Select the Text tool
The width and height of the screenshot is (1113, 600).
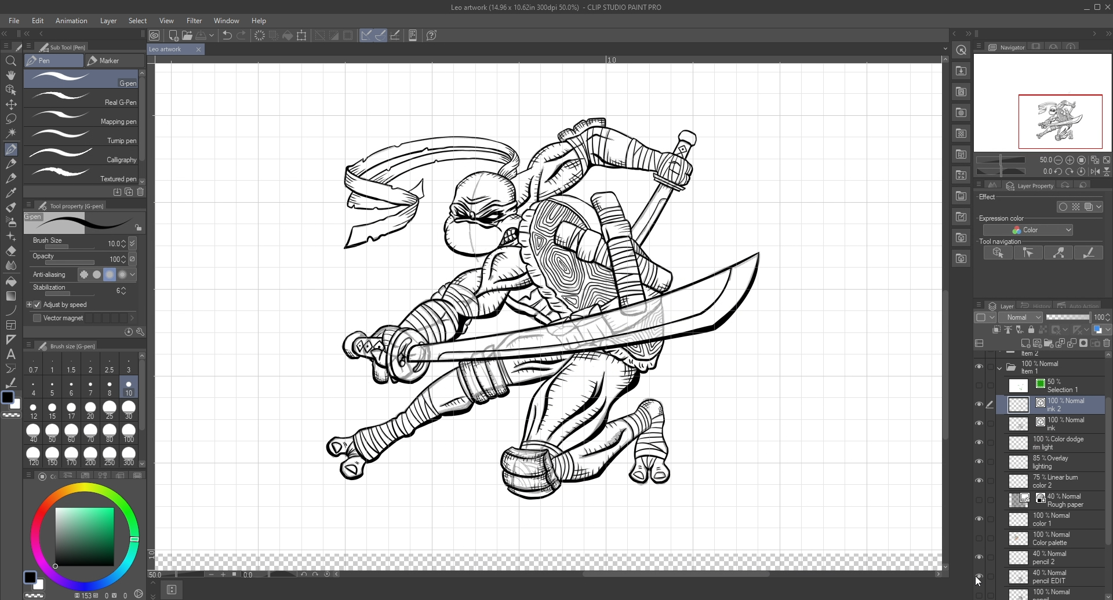(10, 354)
